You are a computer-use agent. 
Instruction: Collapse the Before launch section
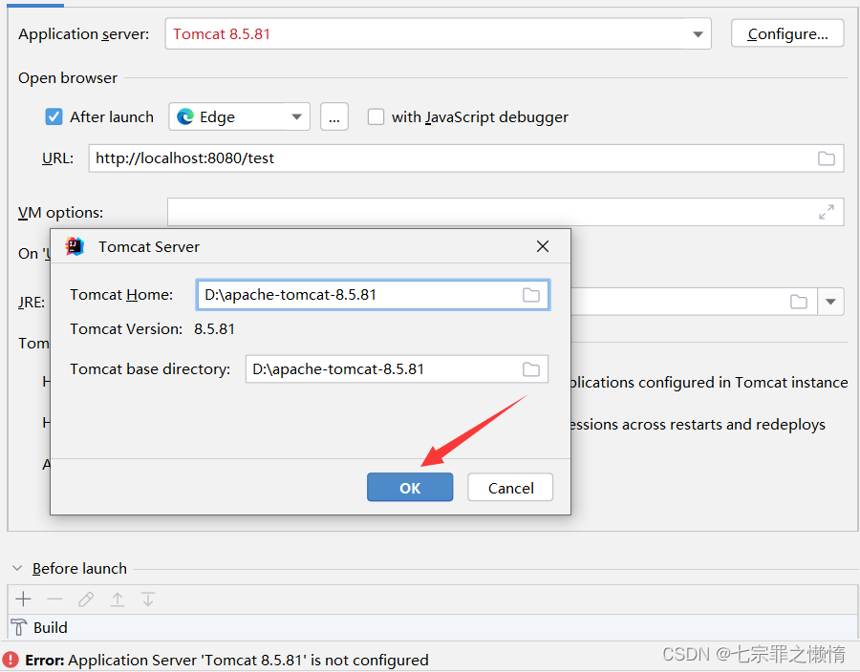[x=17, y=569]
